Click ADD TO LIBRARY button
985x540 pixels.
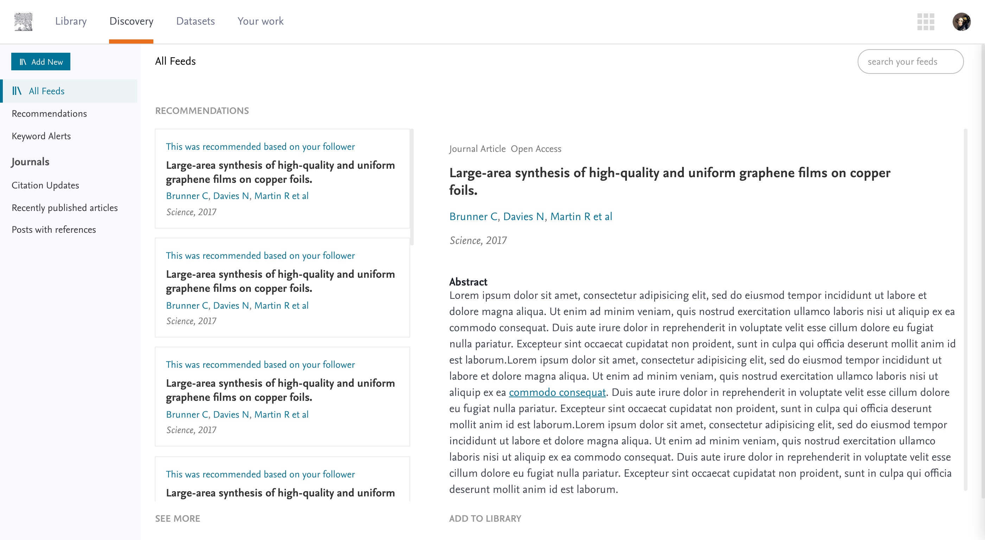[x=485, y=519]
